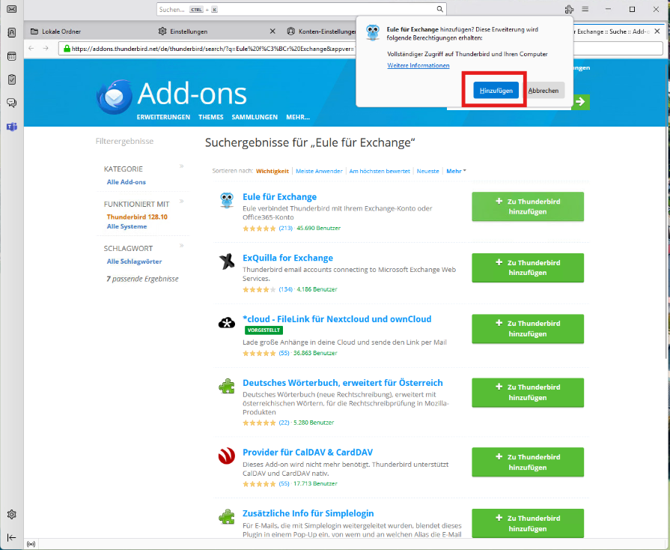
Task: Open the Eule für Exchange title link
Action: (x=279, y=197)
